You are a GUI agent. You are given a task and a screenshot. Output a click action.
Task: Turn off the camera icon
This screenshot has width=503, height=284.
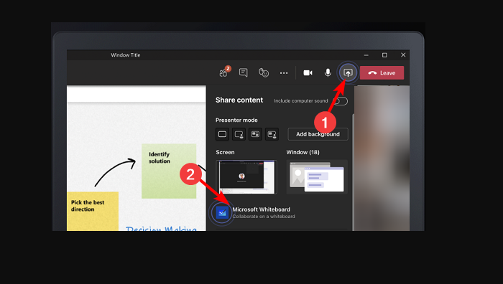pos(308,72)
